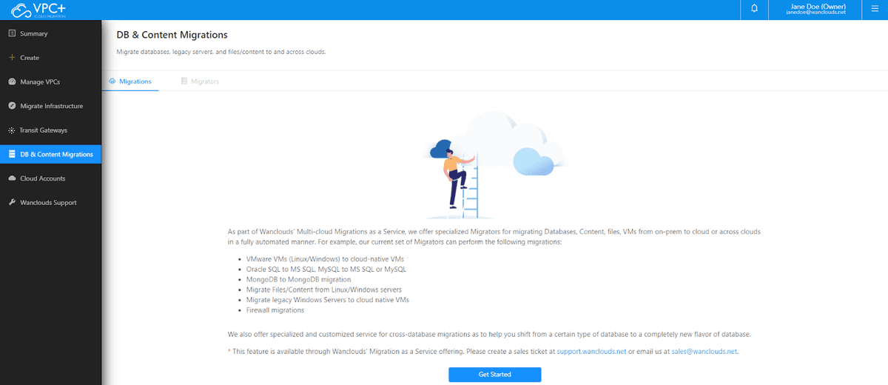Select DB & Content Migrations menu item

pyautogui.click(x=50, y=154)
